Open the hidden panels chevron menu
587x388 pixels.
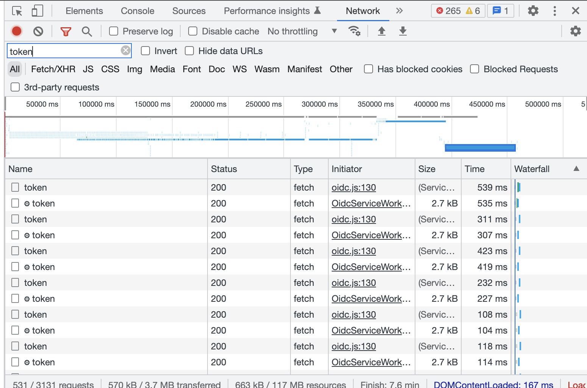coord(399,11)
